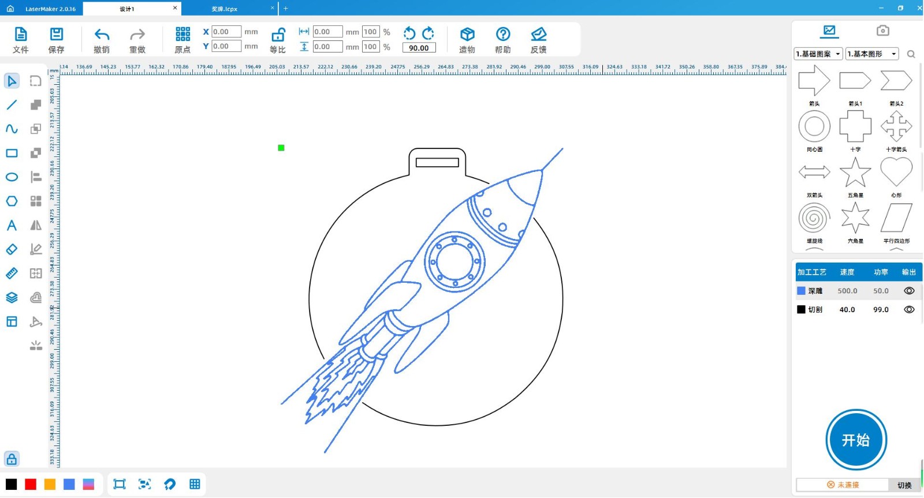This screenshot has height=498, width=924.
Task: Open the 造物 cube icon
Action: (x=467, y=35)
